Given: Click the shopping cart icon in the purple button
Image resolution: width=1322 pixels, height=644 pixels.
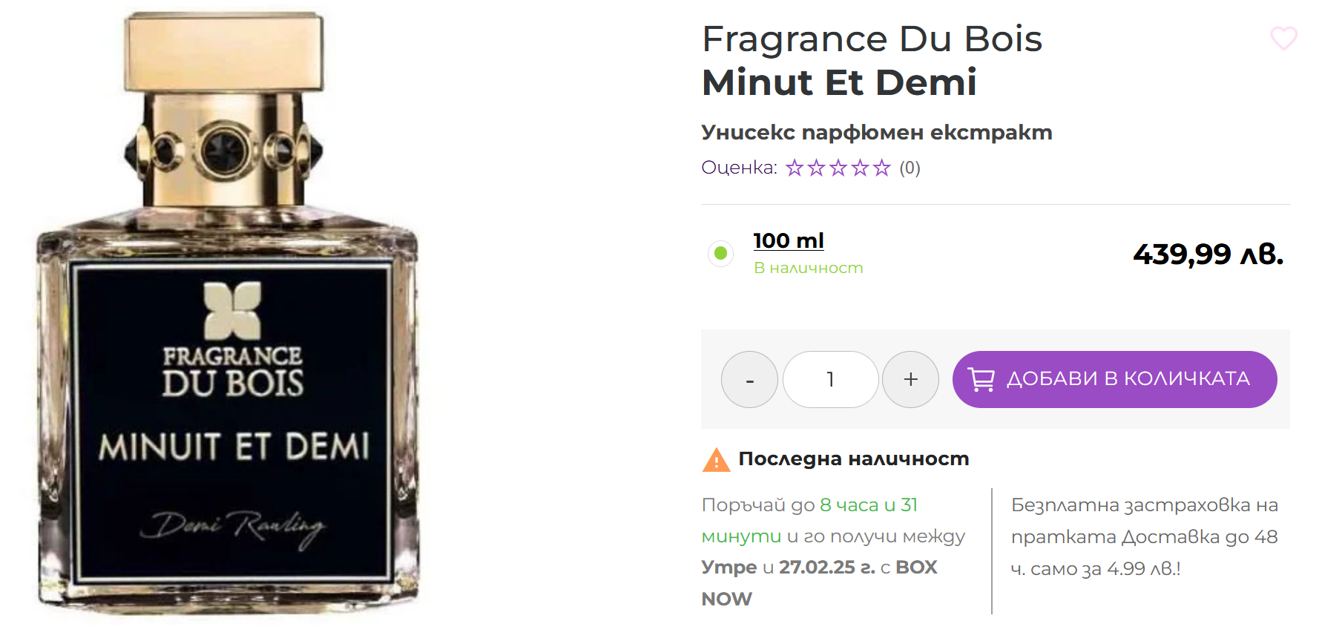Looking at the screenshot, I should [981, 379].
